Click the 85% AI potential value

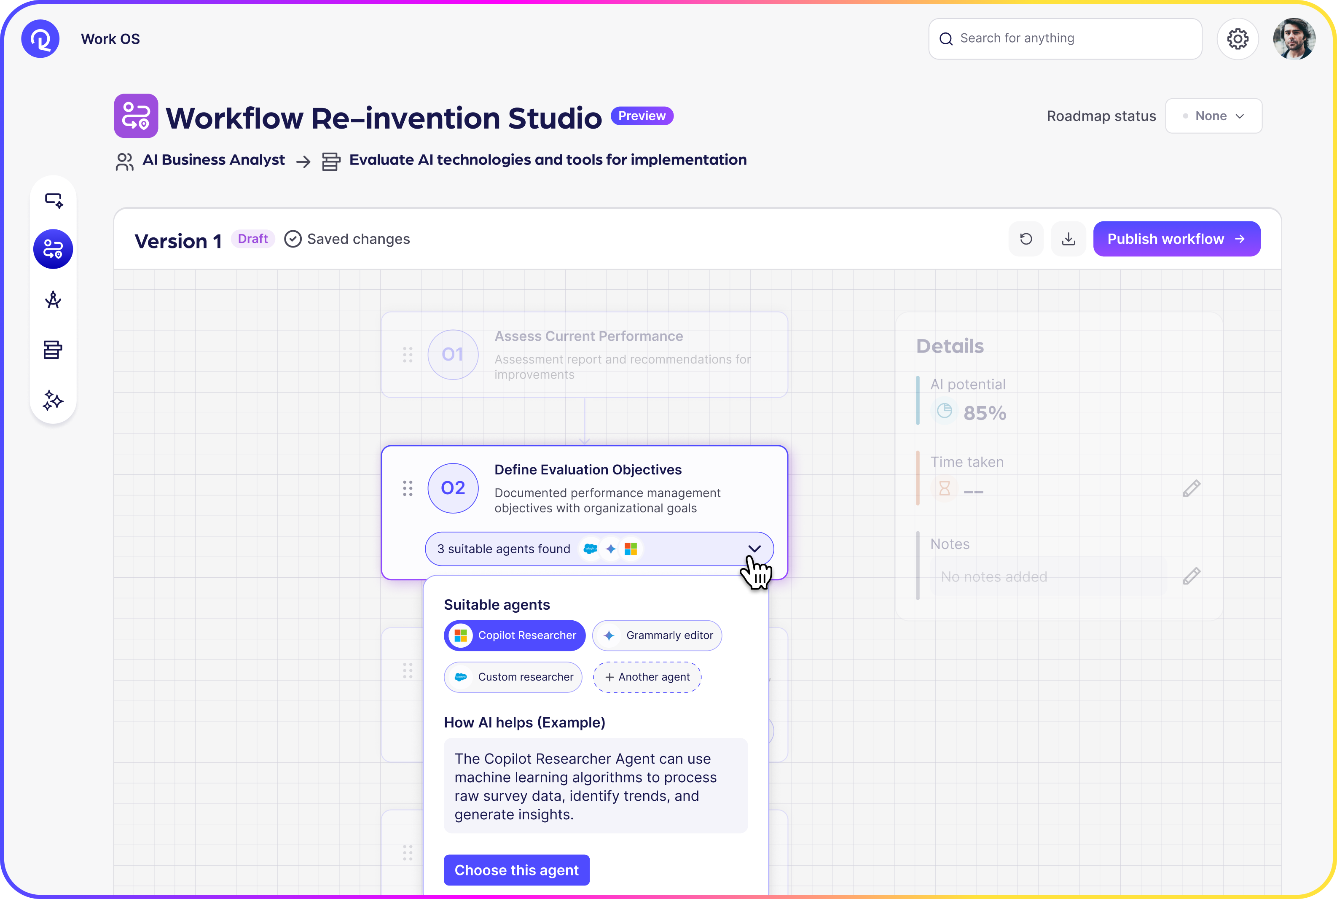[984, 413]
